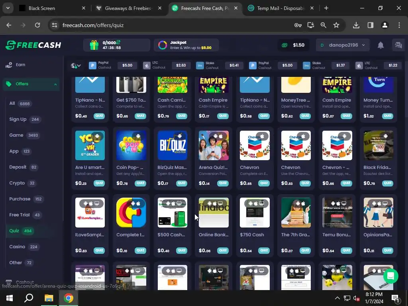Click the notification bell icon
The image size is (408, 306).
click(x=381, y=45)
